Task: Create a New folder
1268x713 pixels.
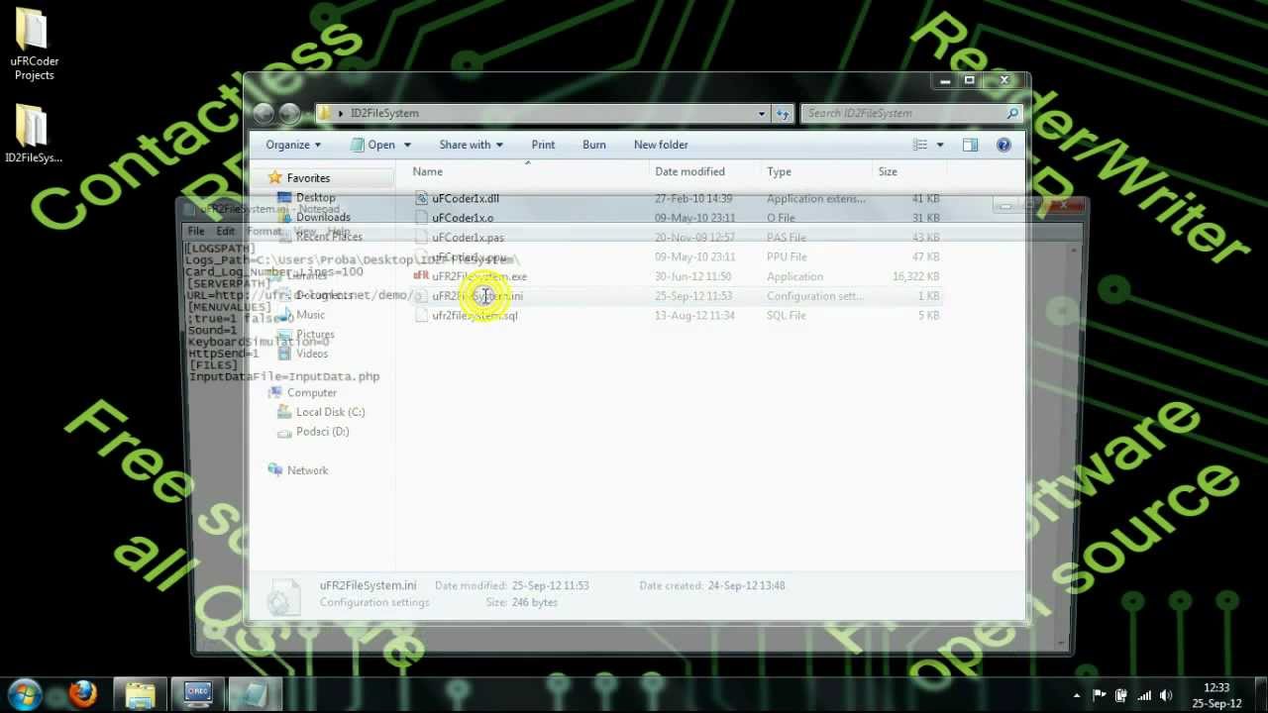Action: click(x=661, y=145)
